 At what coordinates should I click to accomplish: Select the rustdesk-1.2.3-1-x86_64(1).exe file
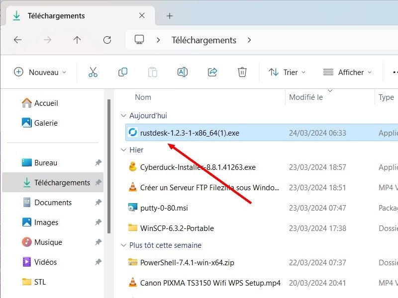click(190, 133)
